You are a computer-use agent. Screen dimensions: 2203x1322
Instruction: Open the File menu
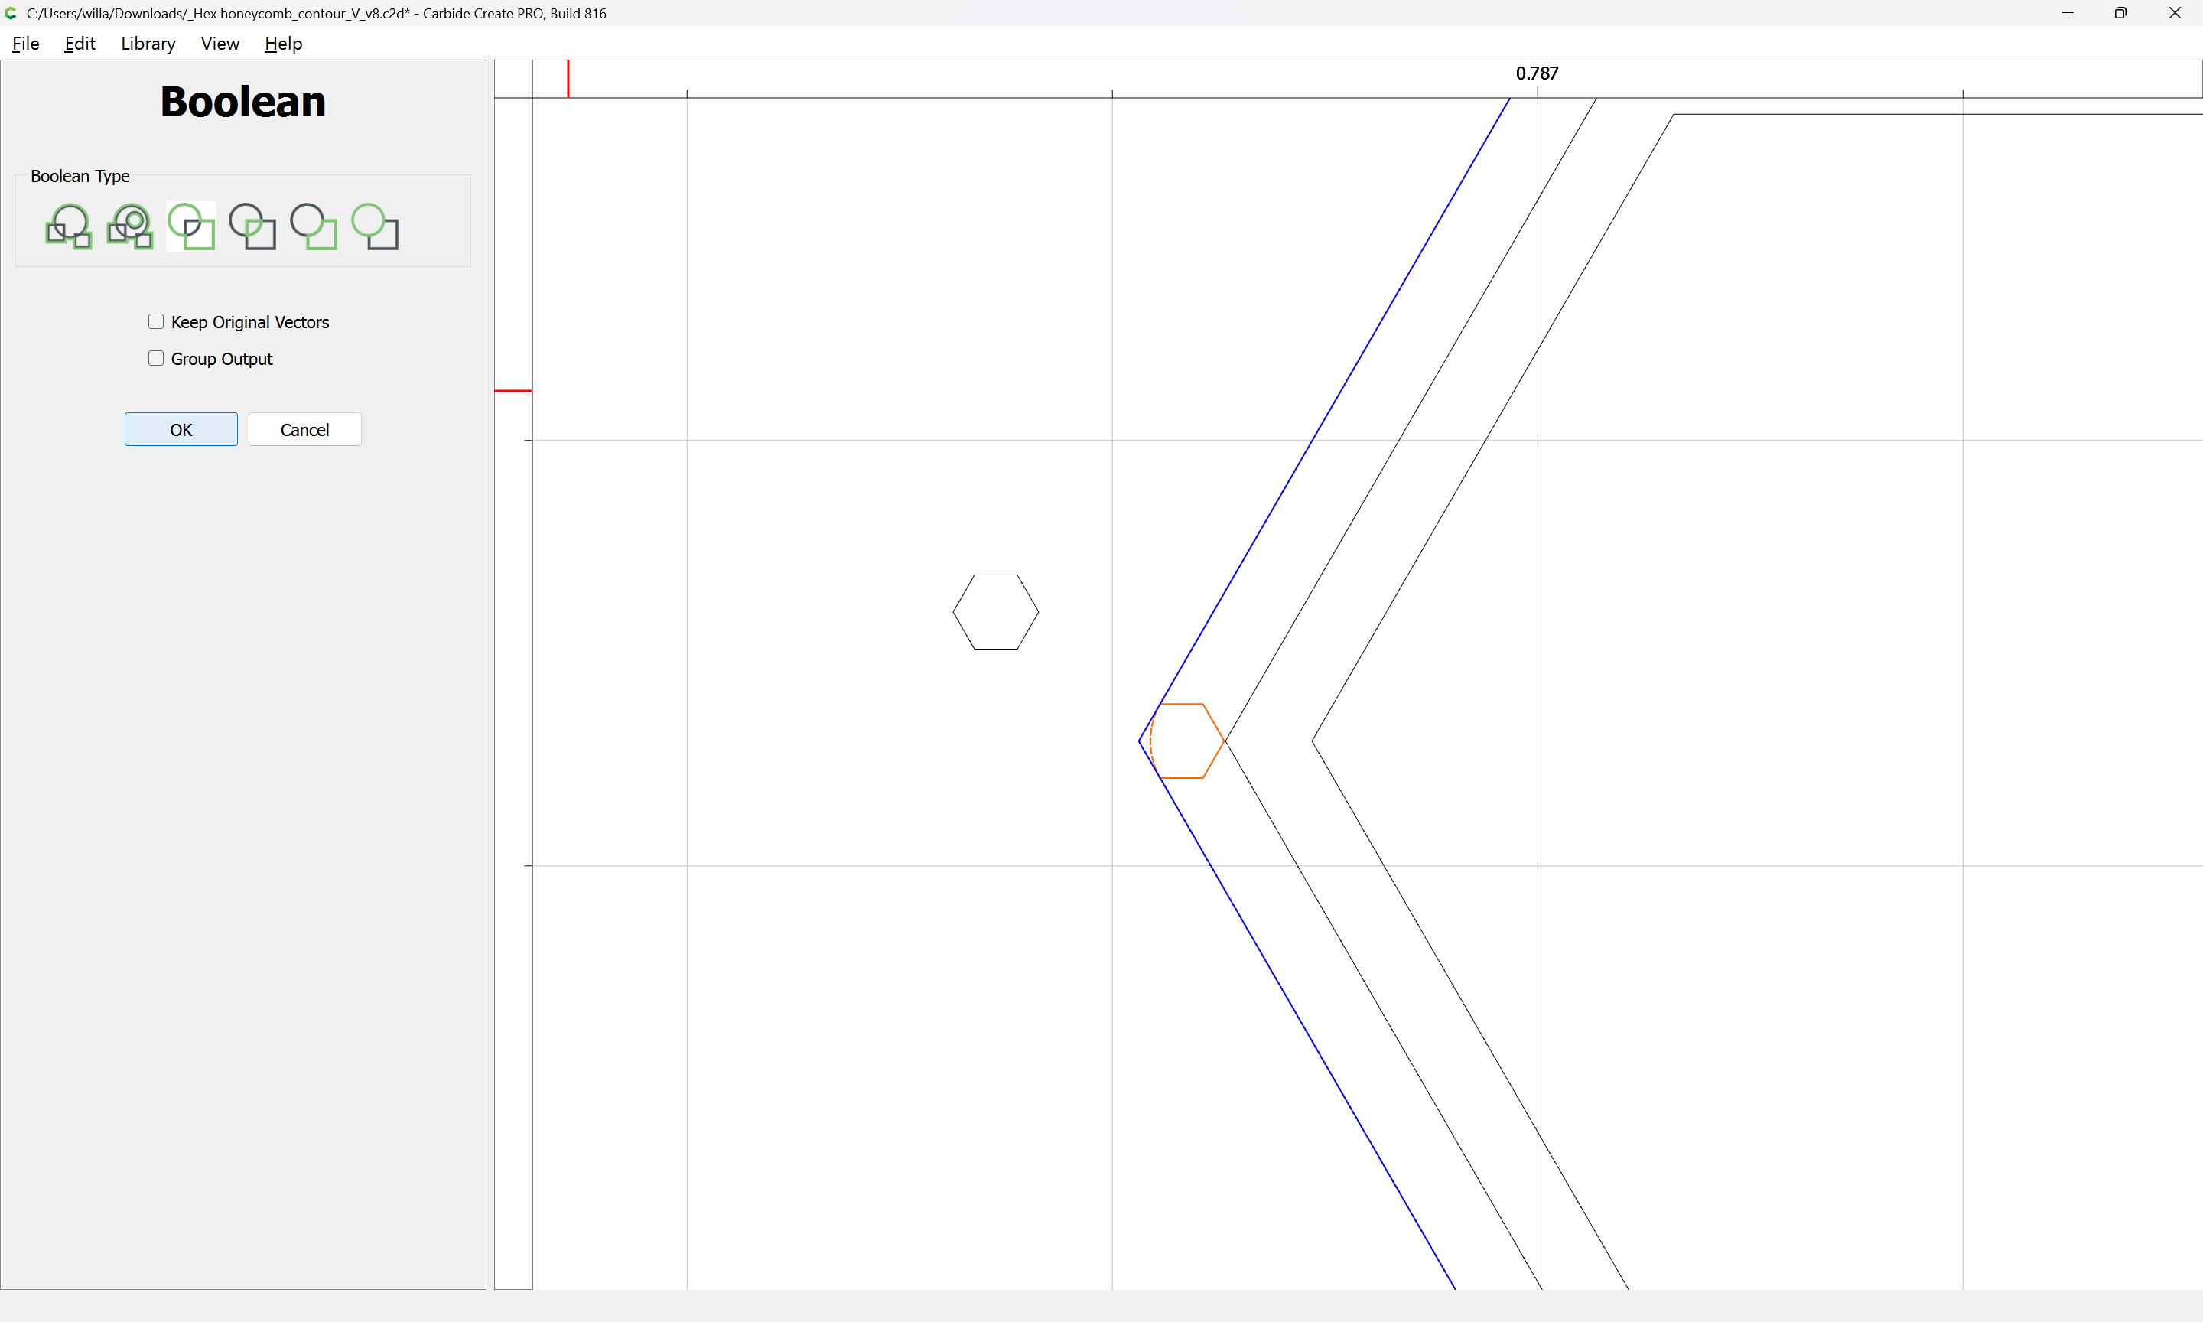(x=26, y=44)
